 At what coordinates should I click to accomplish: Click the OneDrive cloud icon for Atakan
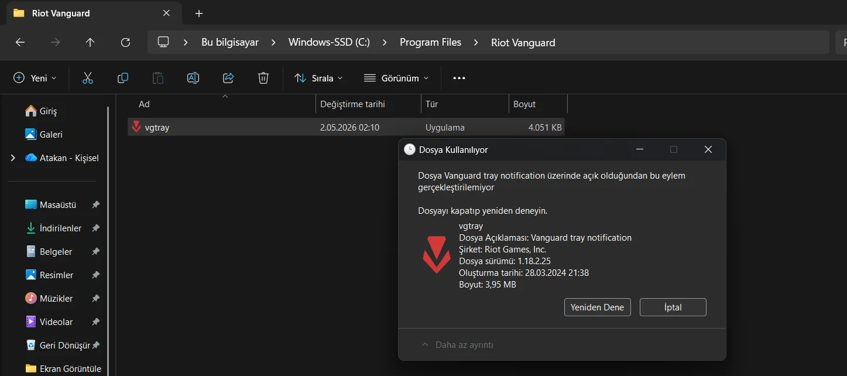(x=31, y=158)
